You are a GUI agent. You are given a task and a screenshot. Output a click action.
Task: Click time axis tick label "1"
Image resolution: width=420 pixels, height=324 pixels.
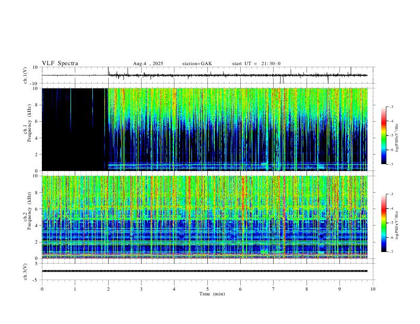tap(75, 289)
